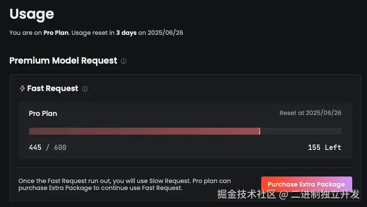This screenshot has width=367, height=207.
Task: Click the "Reset at 2025/06/26" text
Action: point(310,113)
